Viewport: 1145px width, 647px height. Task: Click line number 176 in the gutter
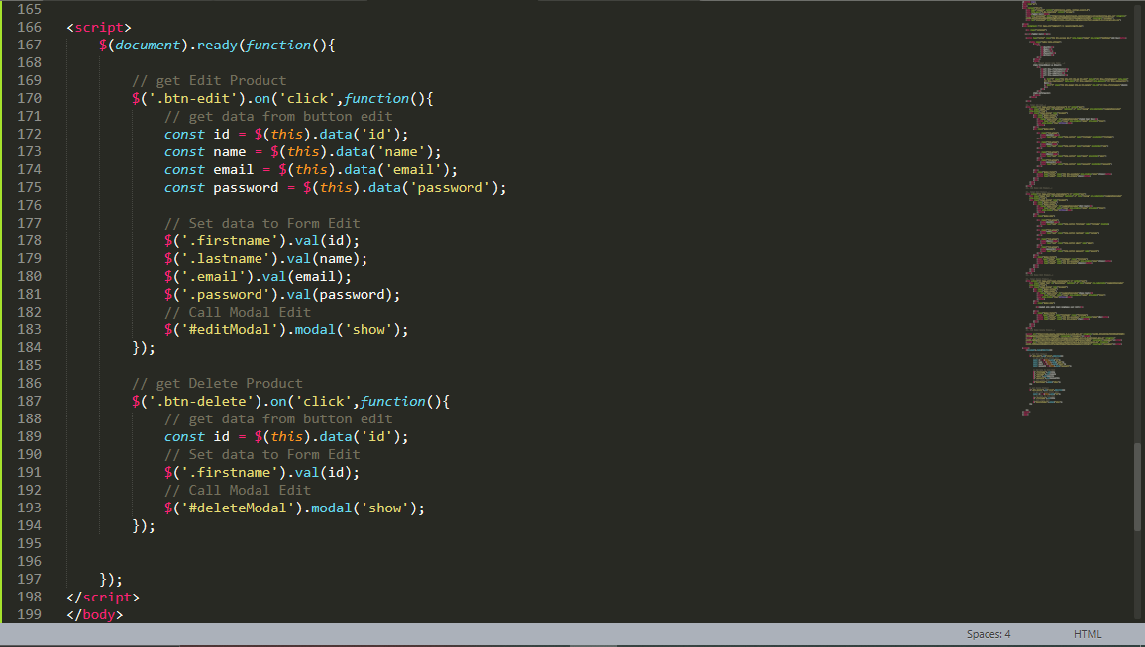click(29, 205)
